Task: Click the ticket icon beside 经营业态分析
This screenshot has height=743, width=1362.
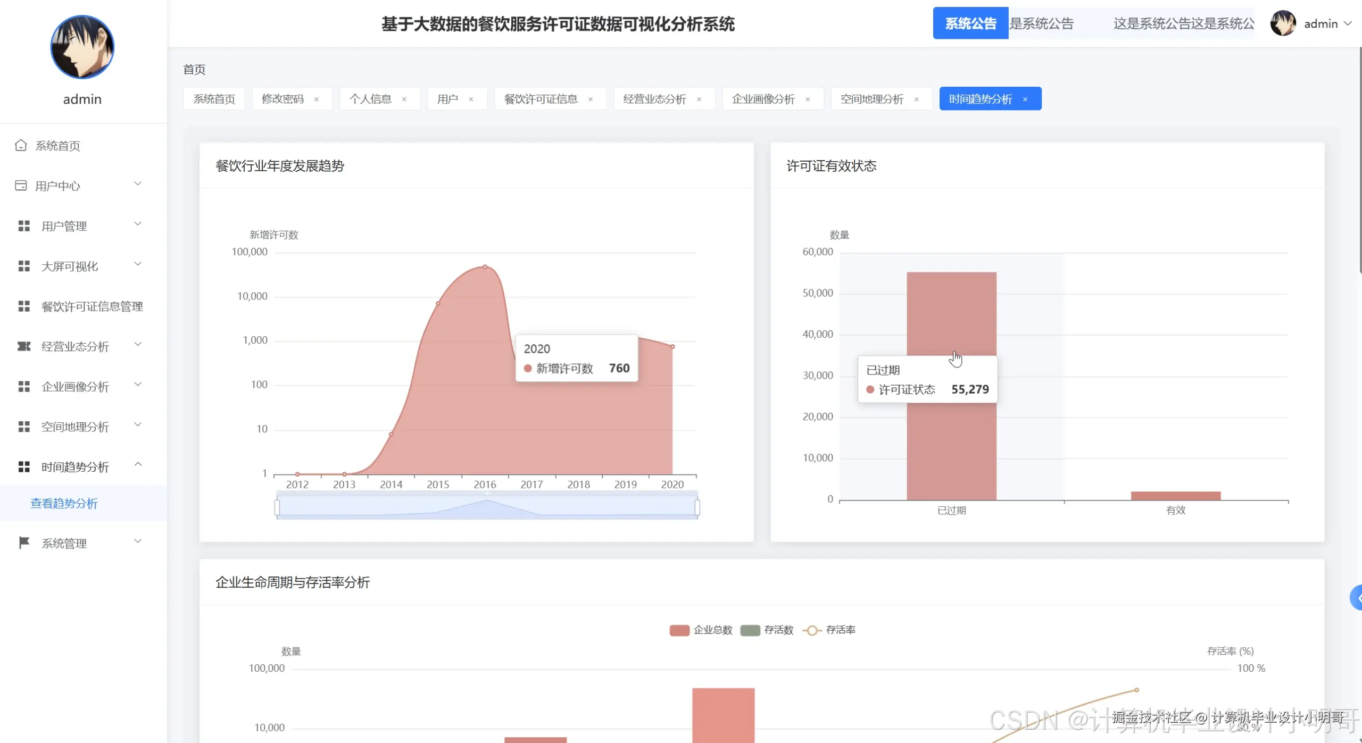Action: [x=24, y=346]
